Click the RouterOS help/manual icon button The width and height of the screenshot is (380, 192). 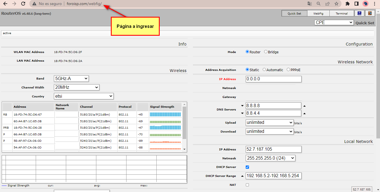[360, 13]
